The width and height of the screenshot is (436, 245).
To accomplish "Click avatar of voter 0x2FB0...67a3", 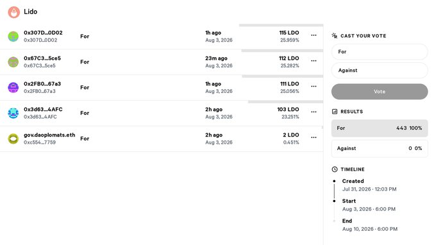I will (x=13, y=88).
